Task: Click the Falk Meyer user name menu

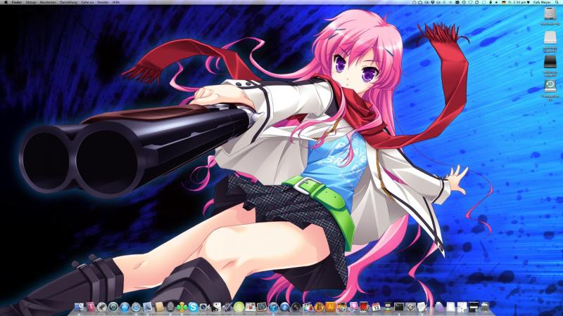Action: click(542, 2)
